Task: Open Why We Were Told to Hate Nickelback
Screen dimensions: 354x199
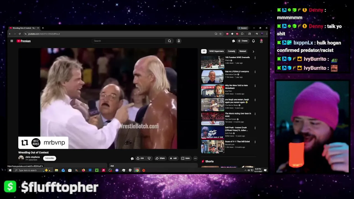Action: tap(236, 87)
